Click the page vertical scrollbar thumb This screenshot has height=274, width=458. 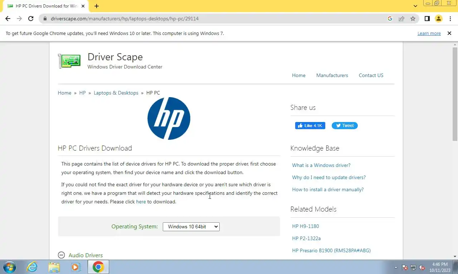455,94
